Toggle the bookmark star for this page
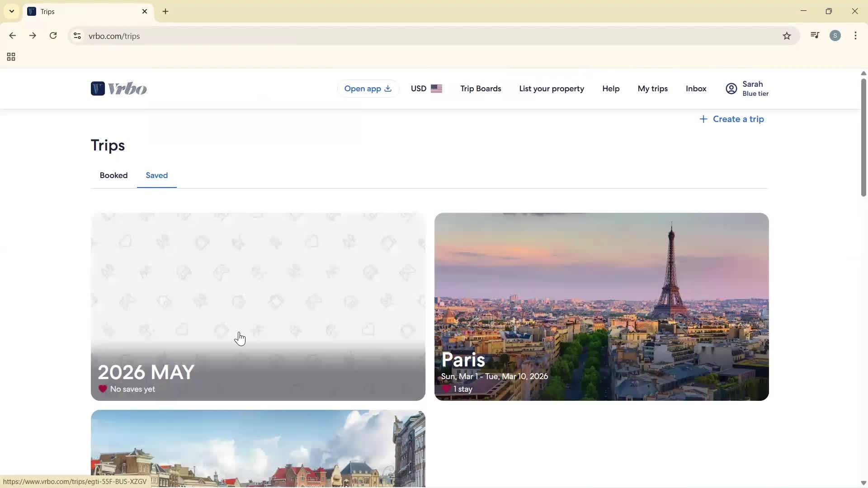868x488 pixels. coord(787,36)
